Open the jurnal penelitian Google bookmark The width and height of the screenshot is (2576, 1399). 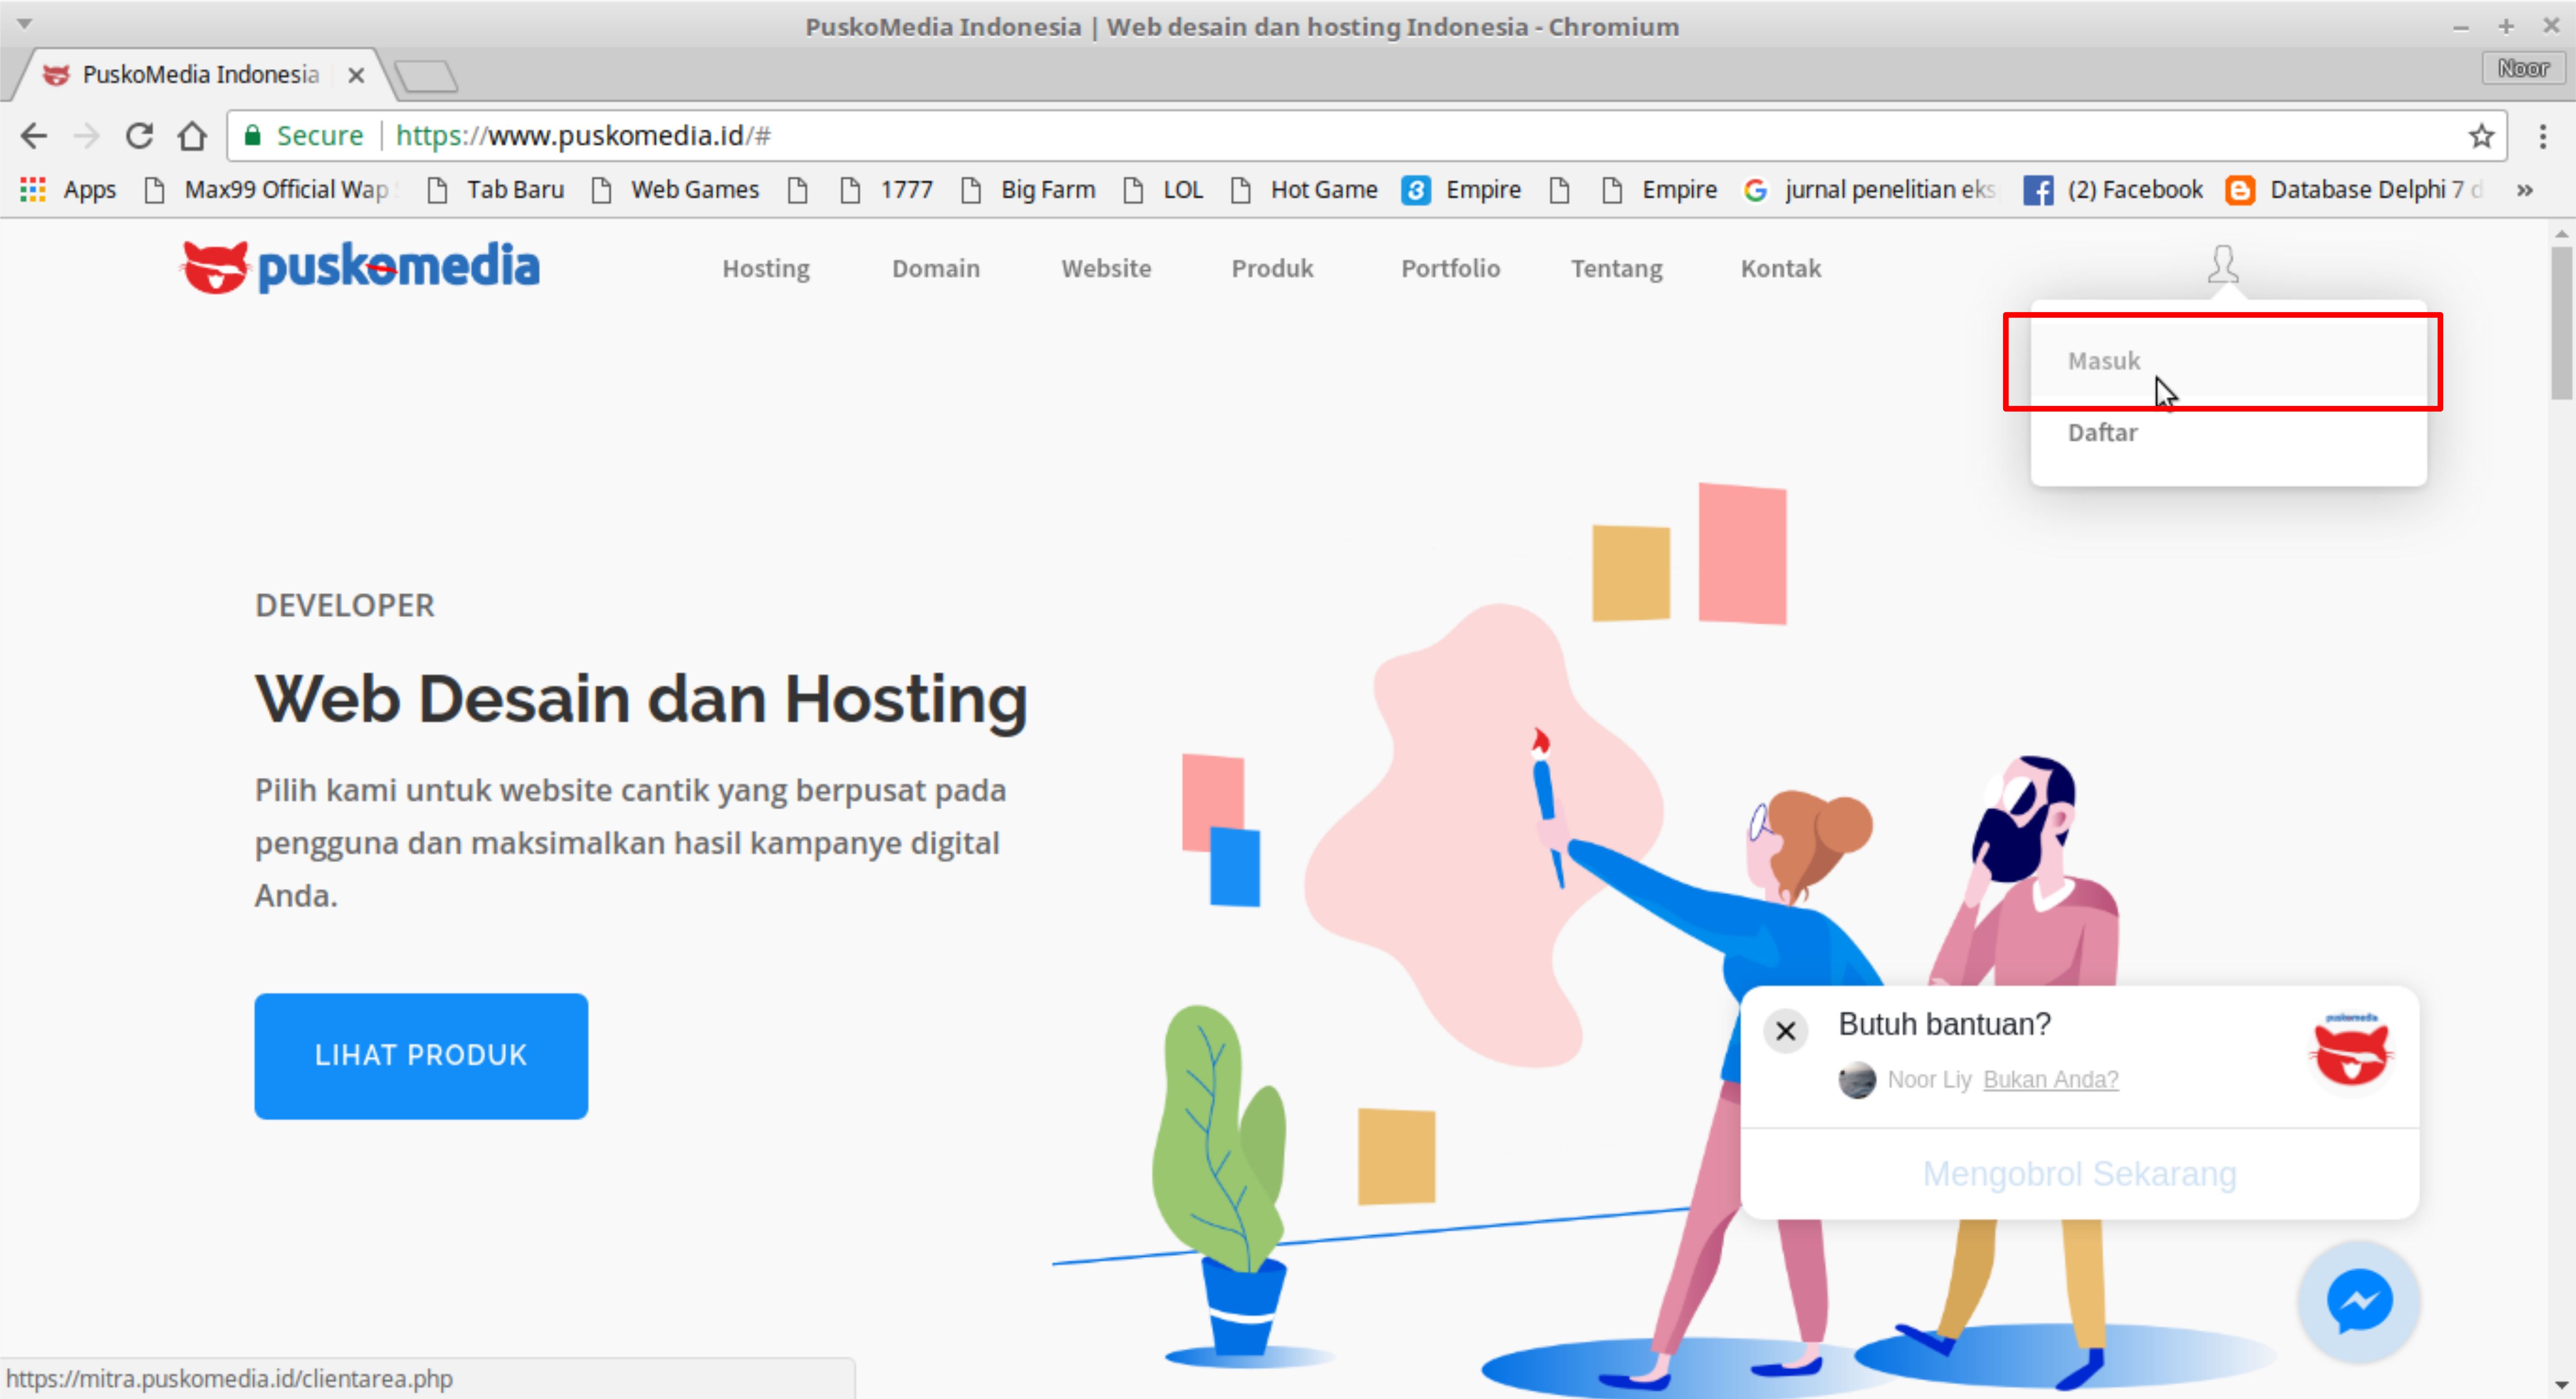point(1868,189)
